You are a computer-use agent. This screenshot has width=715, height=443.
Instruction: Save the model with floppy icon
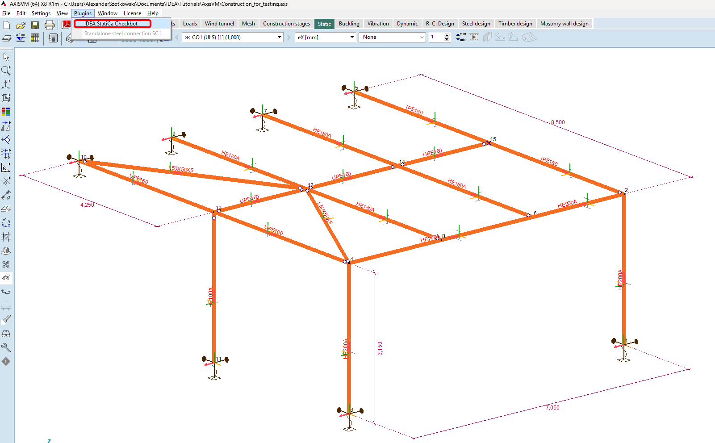click(35, 25)
